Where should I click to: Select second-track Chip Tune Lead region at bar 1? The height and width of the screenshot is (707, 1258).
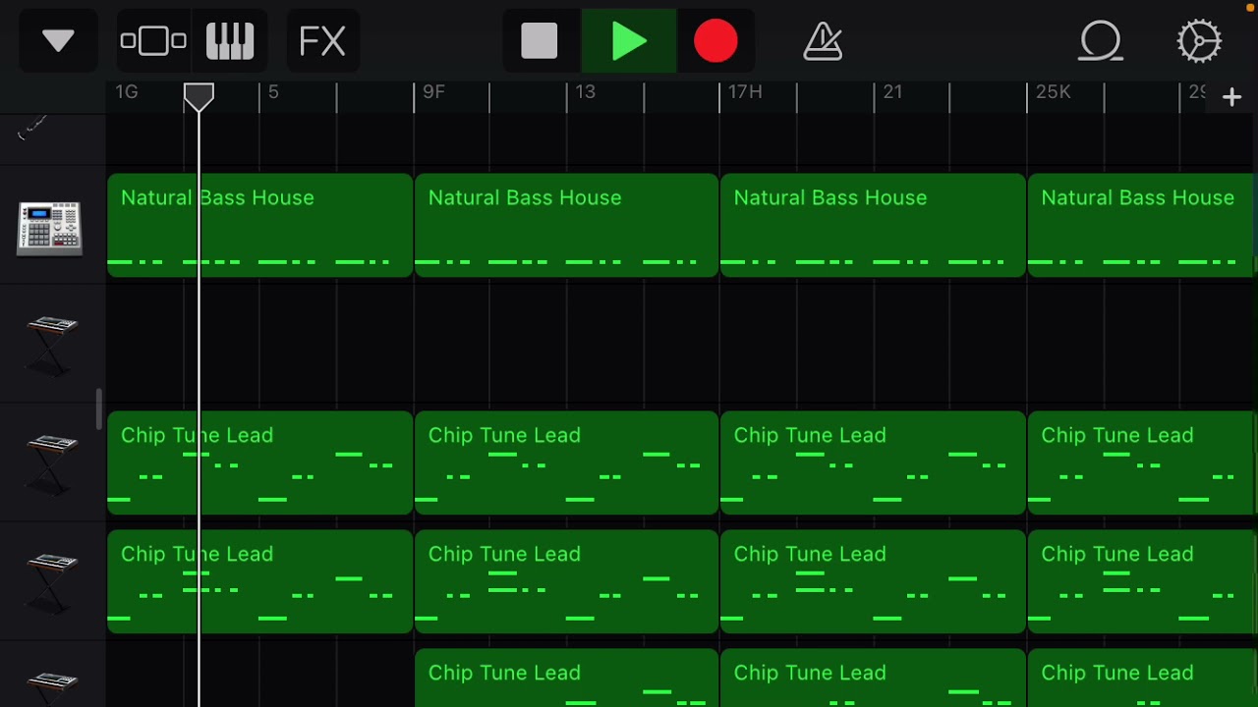pyautogui.click(x=259, y=581)
